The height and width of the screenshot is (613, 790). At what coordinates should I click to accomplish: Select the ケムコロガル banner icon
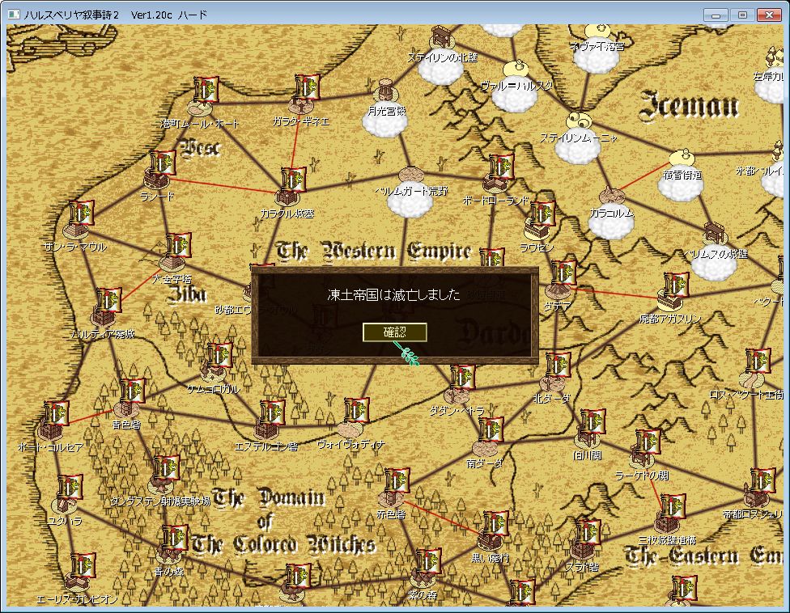tap(220, 357)
